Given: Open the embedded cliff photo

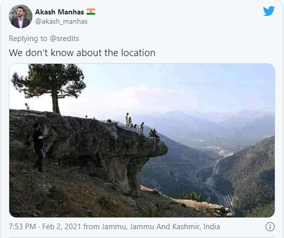Looking at the screenshot, I should coord(142,140).
